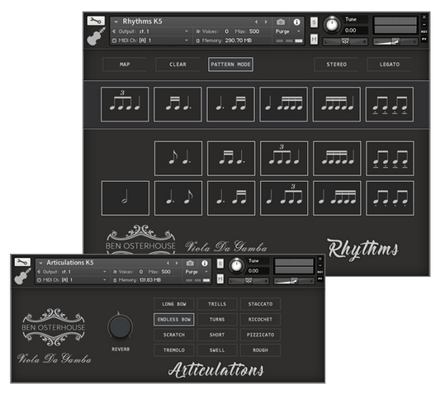The width and height of the screenshot is (440, 395).
Task: Click the REVERB knob
Action: (x=120, y=326)
